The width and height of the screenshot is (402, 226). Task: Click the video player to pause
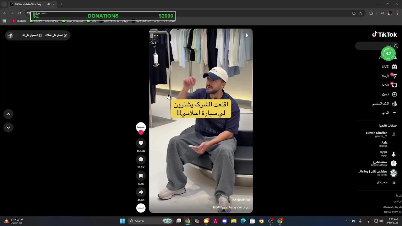[x=201, y=121]
